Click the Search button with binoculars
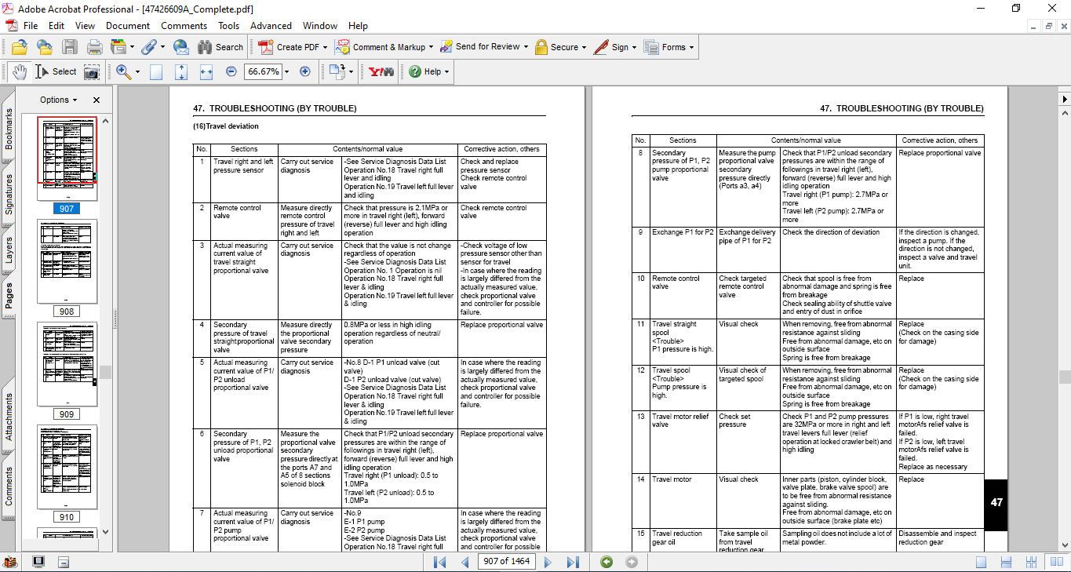 [x=220, y=47]
